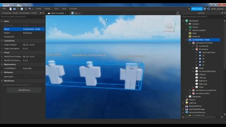The width and height of the screenshot is (226, 127).
Task: Select the animations Idle model in Explorer
Action: click(x=202, y=93)
